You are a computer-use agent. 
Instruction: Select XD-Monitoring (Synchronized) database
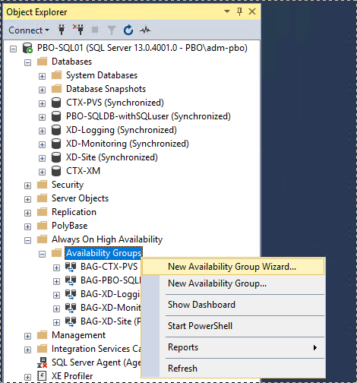[128, 144]
